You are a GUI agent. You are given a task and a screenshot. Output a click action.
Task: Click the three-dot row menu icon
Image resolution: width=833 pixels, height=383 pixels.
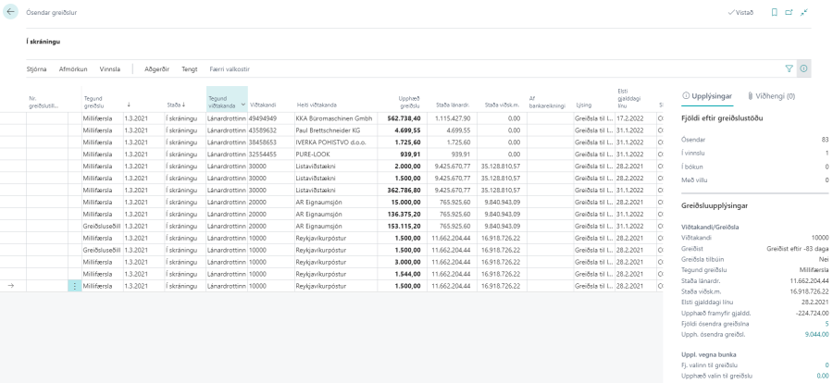pos(74,287)
